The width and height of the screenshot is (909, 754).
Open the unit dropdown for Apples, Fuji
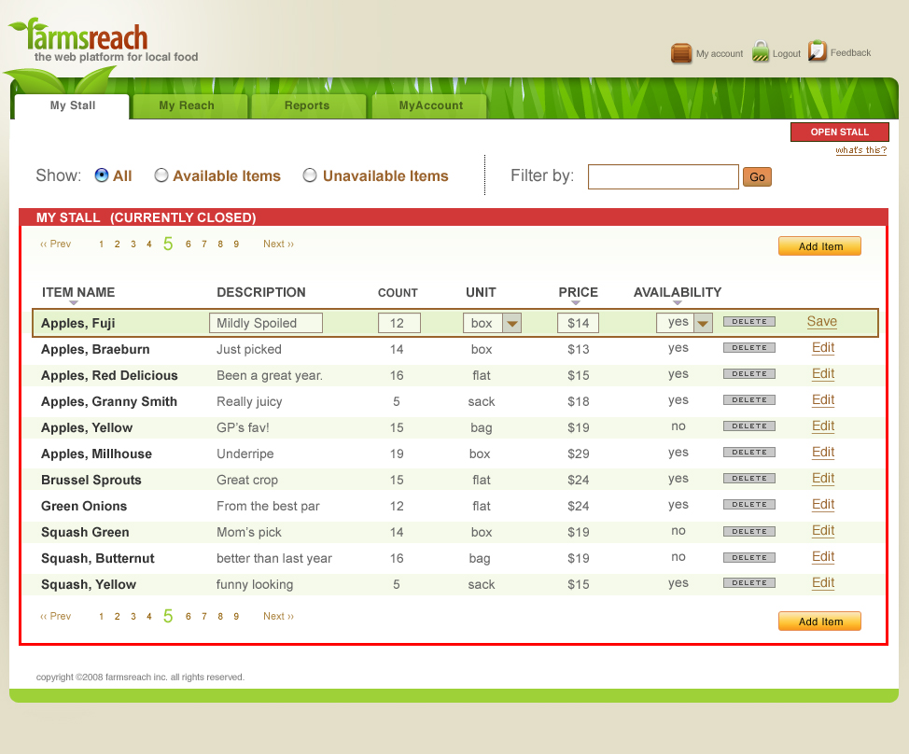pyautogui.click(x=511, y=323)
